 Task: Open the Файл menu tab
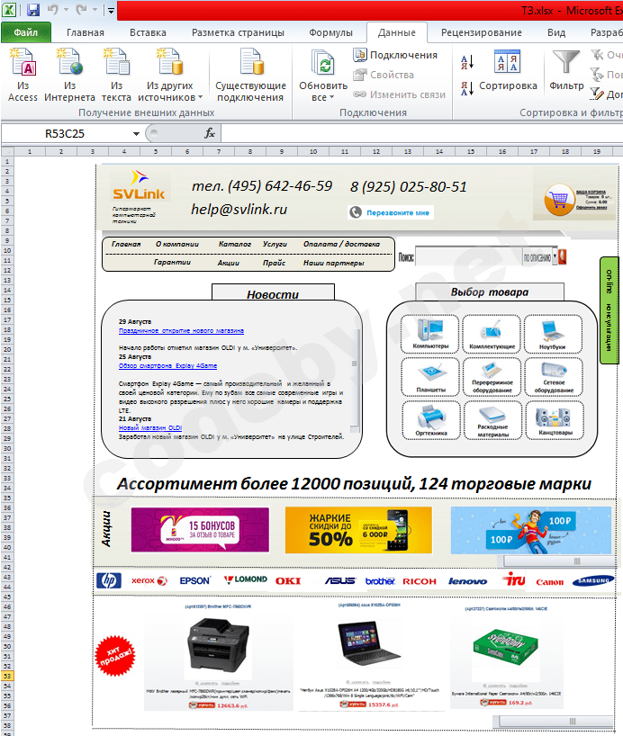26,32
